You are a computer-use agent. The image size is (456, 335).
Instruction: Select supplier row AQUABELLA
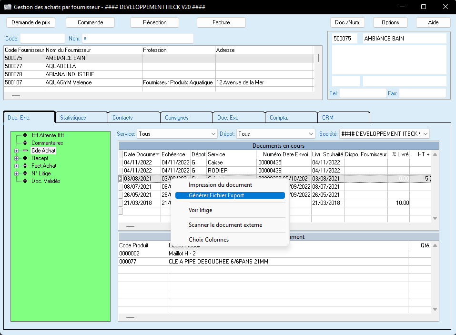[159, 66]
